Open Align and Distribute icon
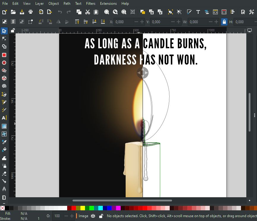This screenshot has height=221, width=257. click(232, 12)
